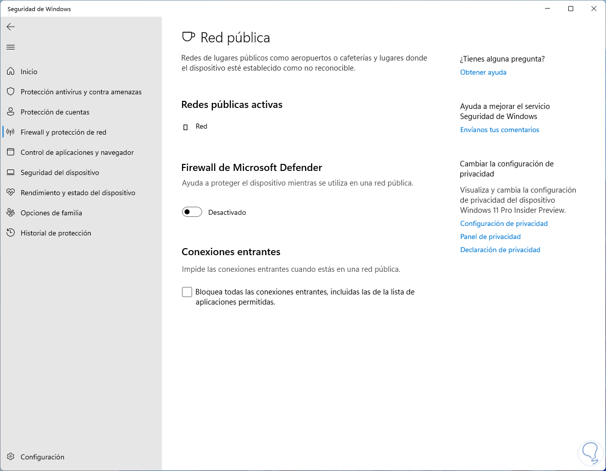Open Panel de privacidad link
The image size is (606, 471).
click(x=490, y=237)
